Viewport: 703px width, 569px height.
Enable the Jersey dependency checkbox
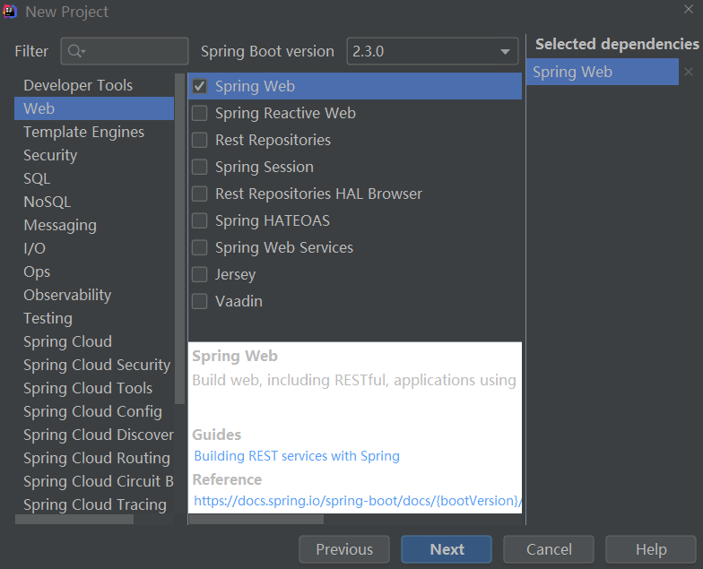coord(200,275)
